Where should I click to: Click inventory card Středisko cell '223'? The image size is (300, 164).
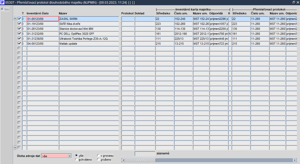click(165, 24)
